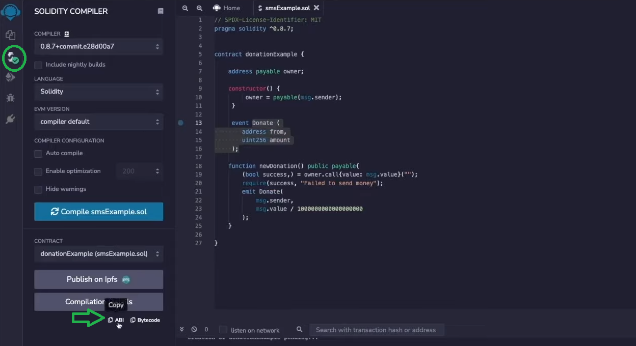Zoom in the editor font

tap(199, 8)
